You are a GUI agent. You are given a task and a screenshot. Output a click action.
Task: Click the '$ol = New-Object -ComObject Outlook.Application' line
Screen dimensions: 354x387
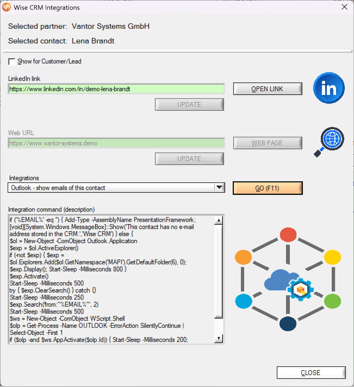tap(73, 241)
